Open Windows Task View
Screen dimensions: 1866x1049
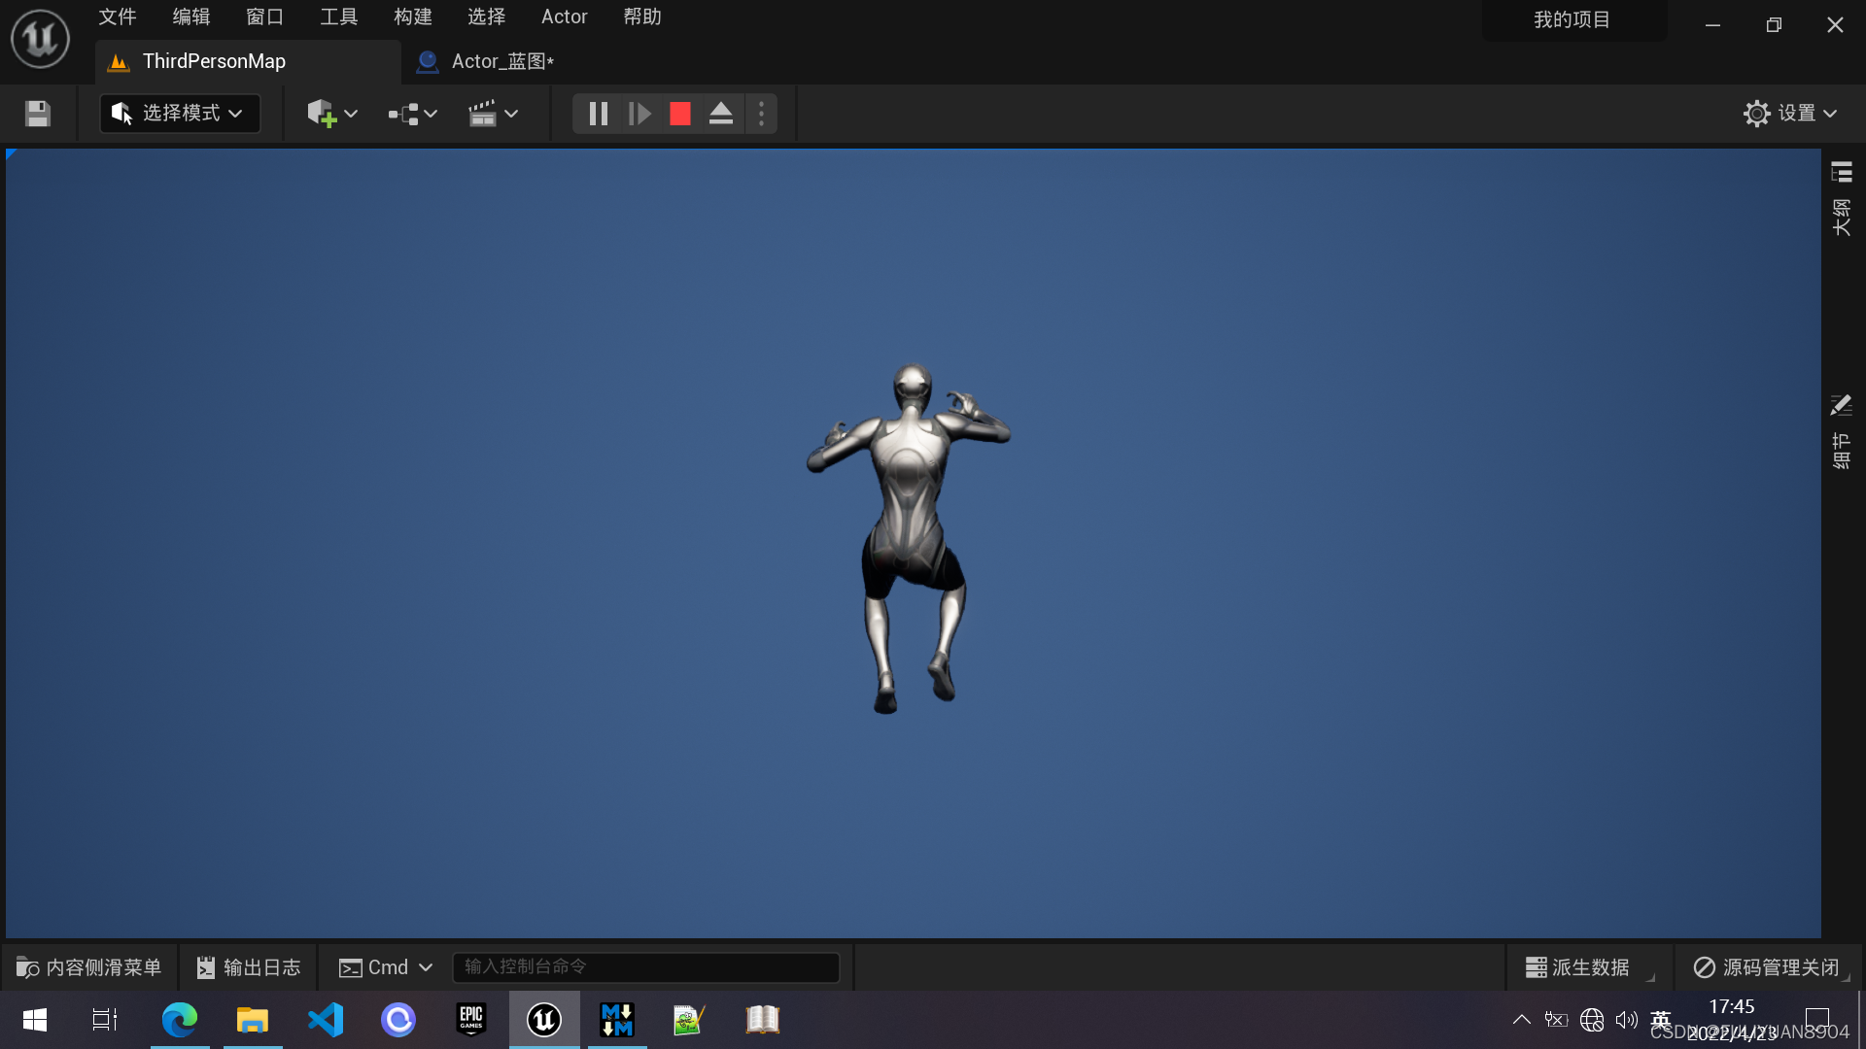pyautogui.click(x=105, y=1020)
